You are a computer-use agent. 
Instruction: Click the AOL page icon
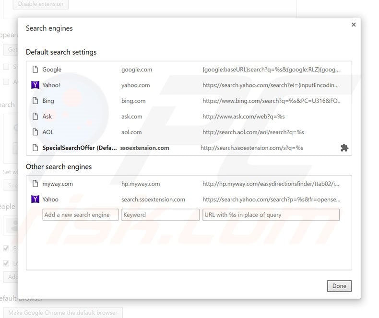[36, 132]
